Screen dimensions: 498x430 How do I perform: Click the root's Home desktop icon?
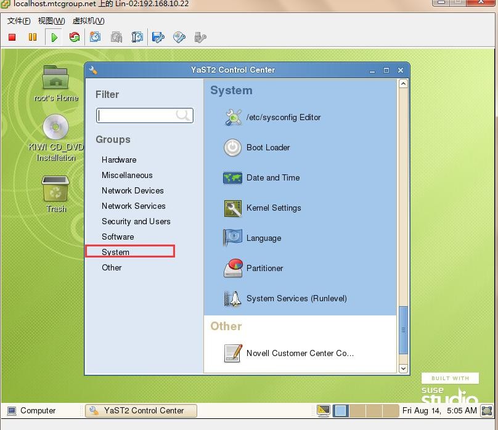coord(56,83)
